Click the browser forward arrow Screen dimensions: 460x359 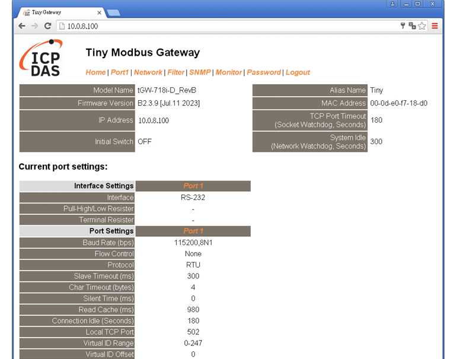pos(34,26)
